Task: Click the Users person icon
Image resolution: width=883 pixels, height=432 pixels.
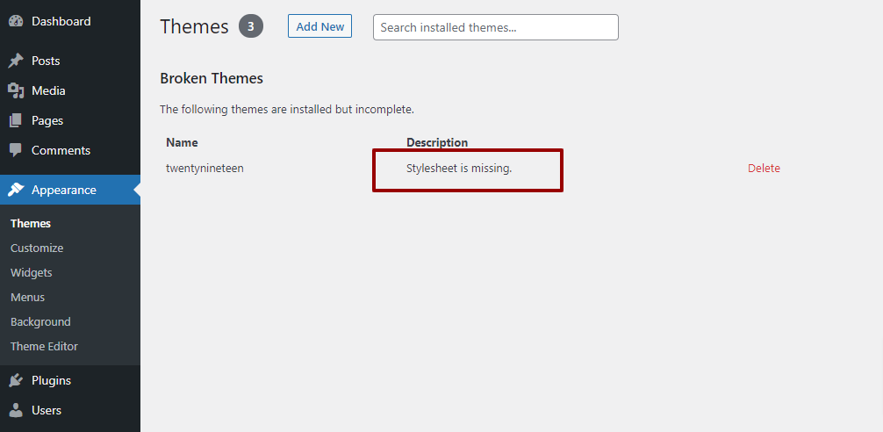Action: (16, 411)
